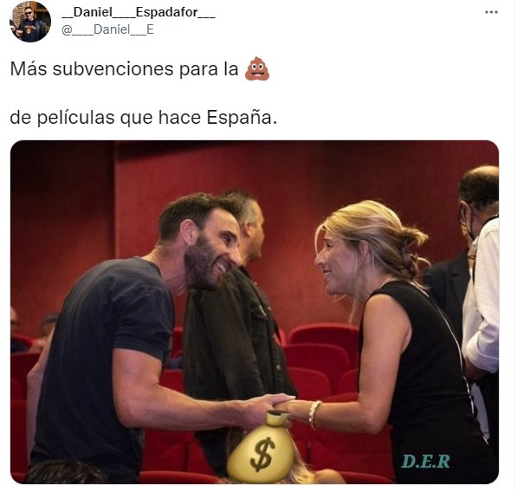This screenshot has width=517, height=491.
Task: Click the money bag emoji on photo
Action: pos(261,447)
